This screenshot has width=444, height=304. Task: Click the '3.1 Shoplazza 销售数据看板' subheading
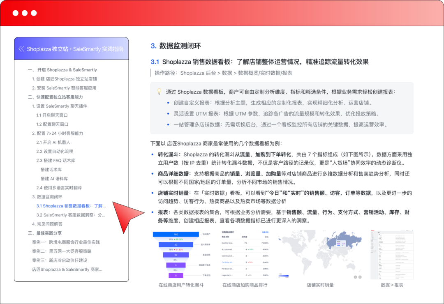point(259,62)
